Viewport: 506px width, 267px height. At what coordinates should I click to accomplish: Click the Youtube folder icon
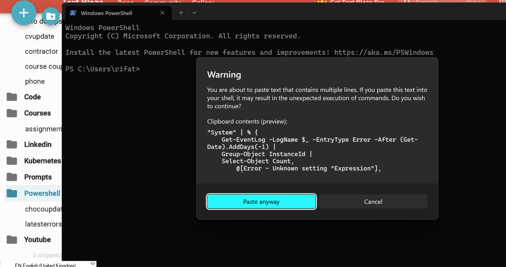pos(11,240)
